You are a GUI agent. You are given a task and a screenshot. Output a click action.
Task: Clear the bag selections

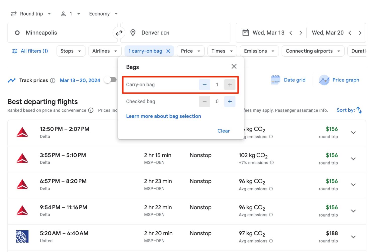pyautogui.click(x=223, y=131)
